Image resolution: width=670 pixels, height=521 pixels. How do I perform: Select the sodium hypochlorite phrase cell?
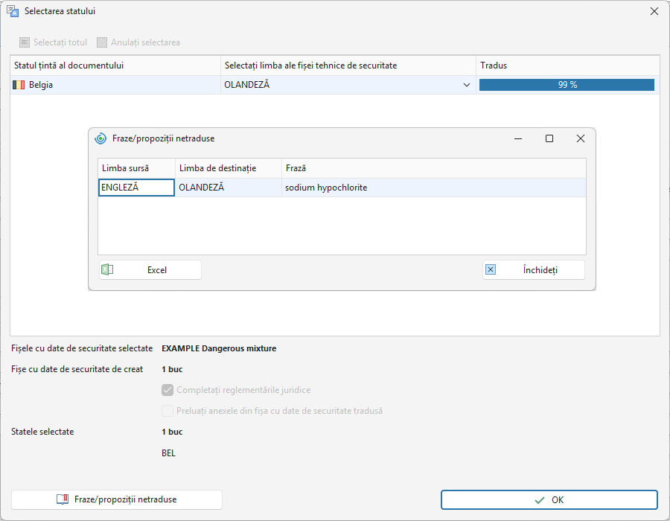434,188
